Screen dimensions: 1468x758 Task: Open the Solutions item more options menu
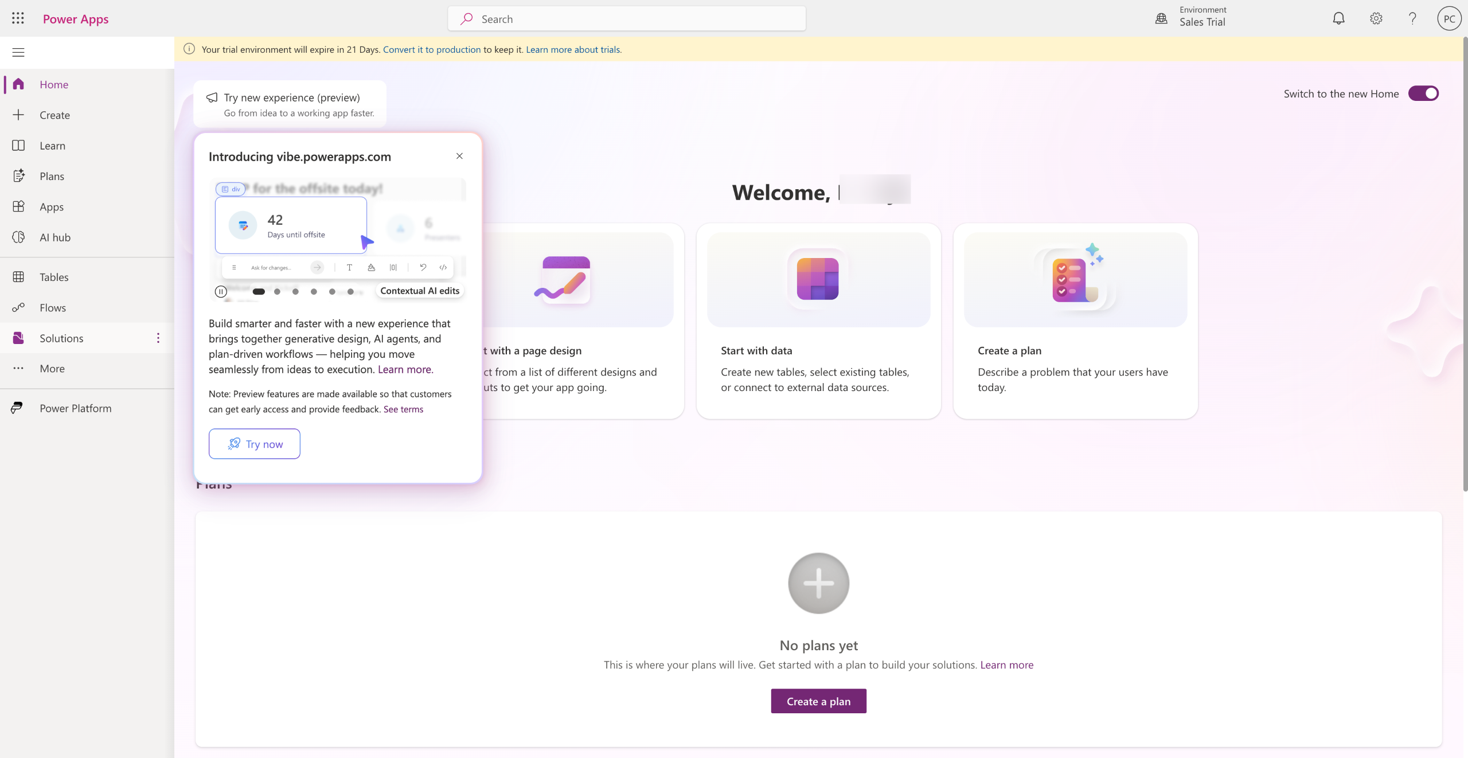158,338
